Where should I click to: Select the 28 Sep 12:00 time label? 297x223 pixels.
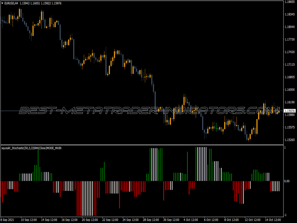tap(151, 220)
